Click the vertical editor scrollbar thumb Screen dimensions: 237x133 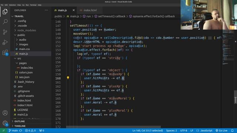(236, 97)
